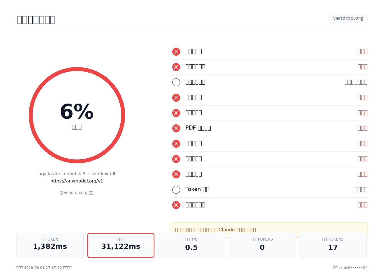Click the red X icon directly below PDF row
Screen dimensions: 384x274
tap(176, 144)
